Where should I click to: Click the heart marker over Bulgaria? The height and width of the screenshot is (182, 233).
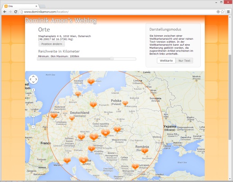(x=135, y=166)
